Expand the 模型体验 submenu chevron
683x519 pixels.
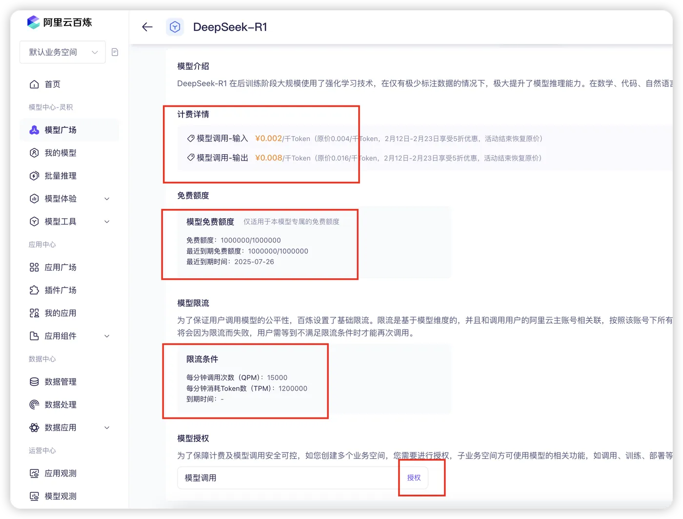tap(107, 199)
